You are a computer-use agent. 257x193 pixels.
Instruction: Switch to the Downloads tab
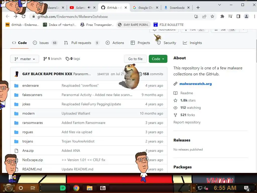[x=177, y=8]
